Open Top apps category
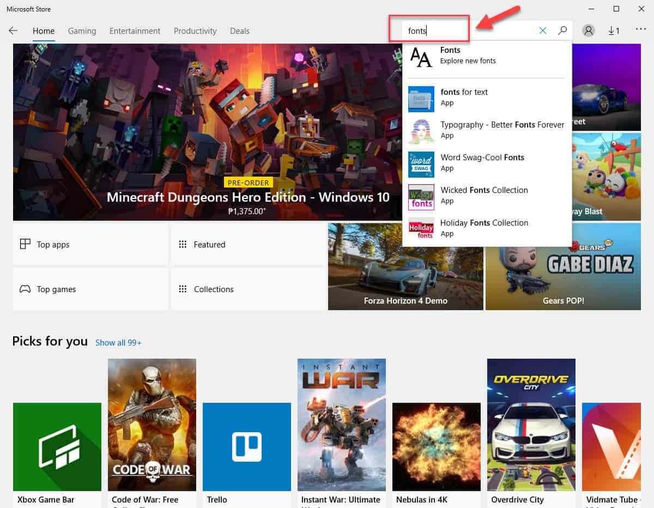Viewport: 654px width, 508px height. point(90,244)
